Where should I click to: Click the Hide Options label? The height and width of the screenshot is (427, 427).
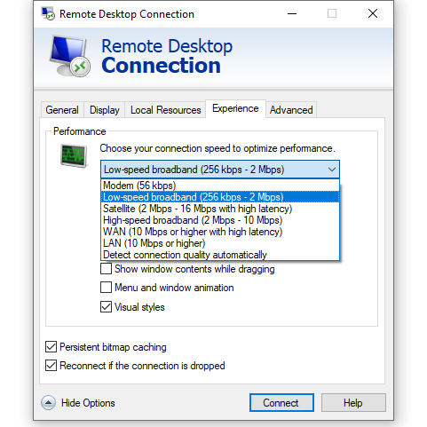tap(88, 403)
